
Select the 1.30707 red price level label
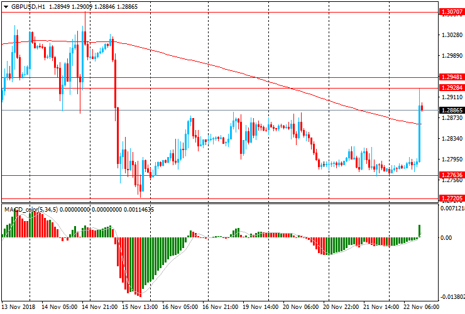click(x=452, y=12)
